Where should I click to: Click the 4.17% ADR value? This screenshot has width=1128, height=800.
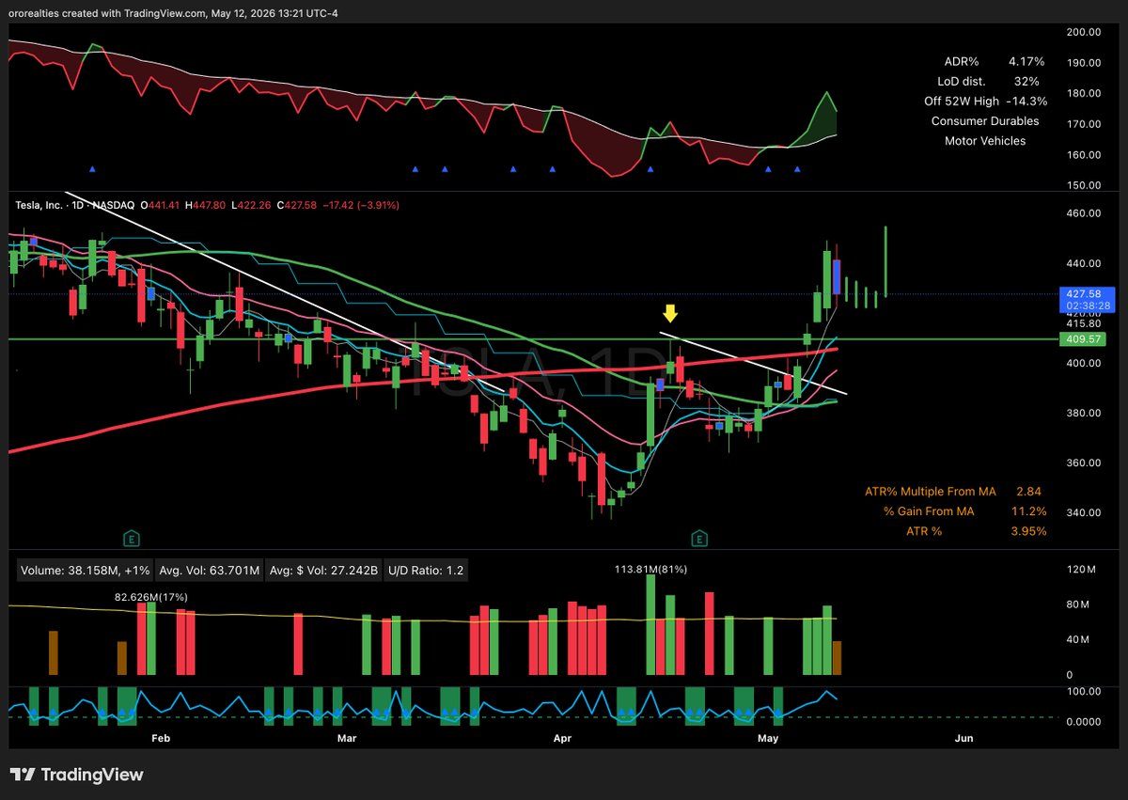1027,60
